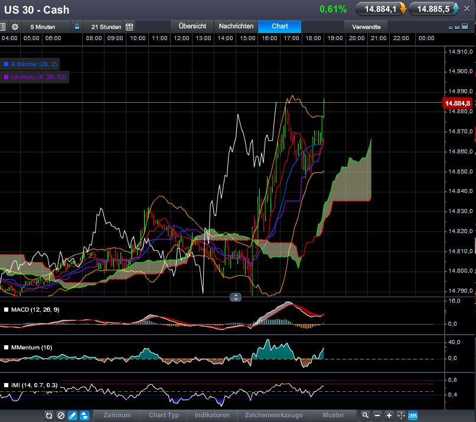Click the clear drawings circle-slash icon
The height and width of the screenshot is (422, 476).
coord(61,416)
